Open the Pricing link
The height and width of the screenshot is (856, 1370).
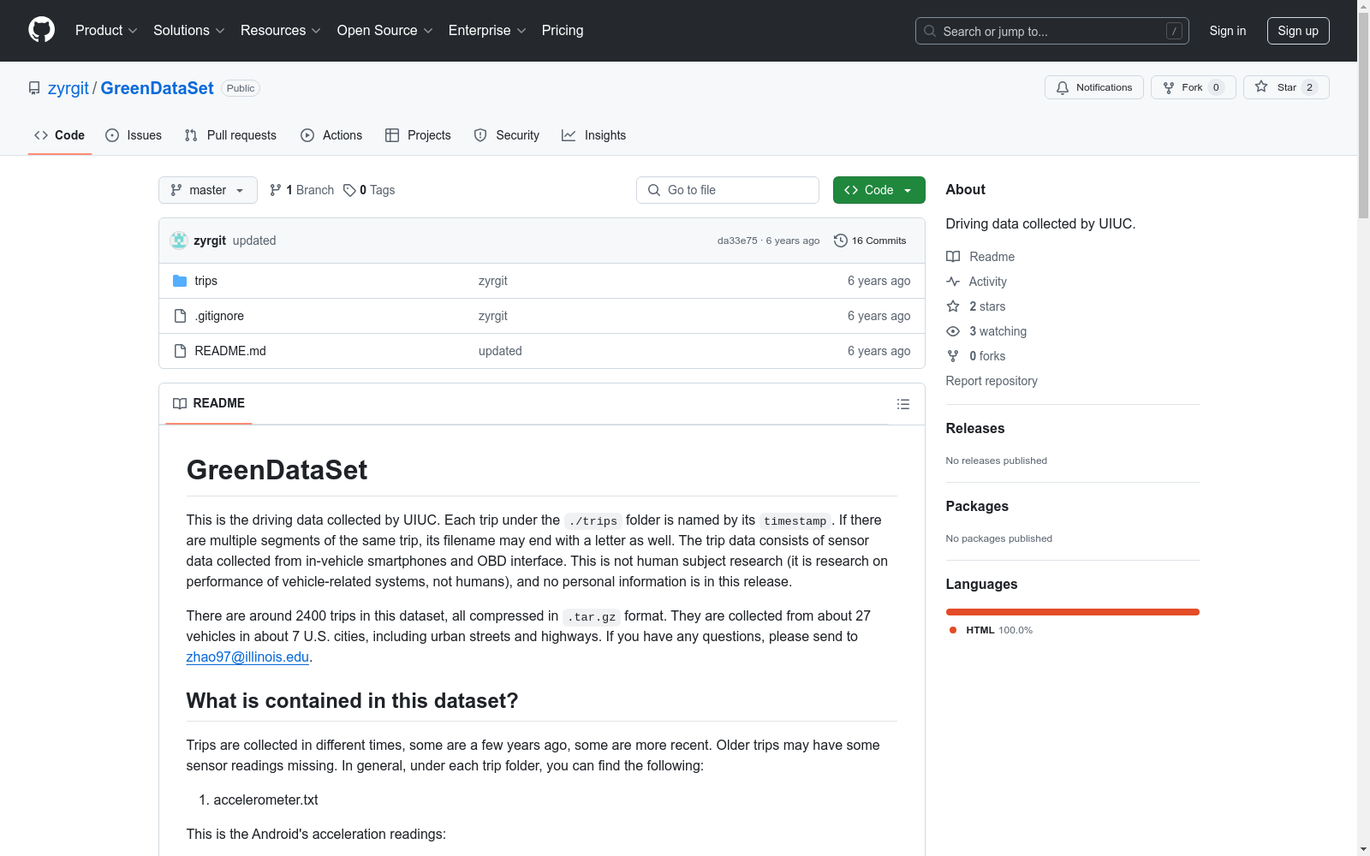point(563,31)
